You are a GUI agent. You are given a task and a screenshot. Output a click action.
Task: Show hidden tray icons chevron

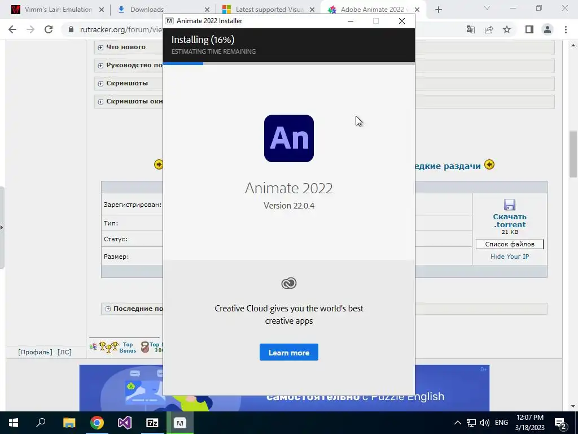point(457,423)
